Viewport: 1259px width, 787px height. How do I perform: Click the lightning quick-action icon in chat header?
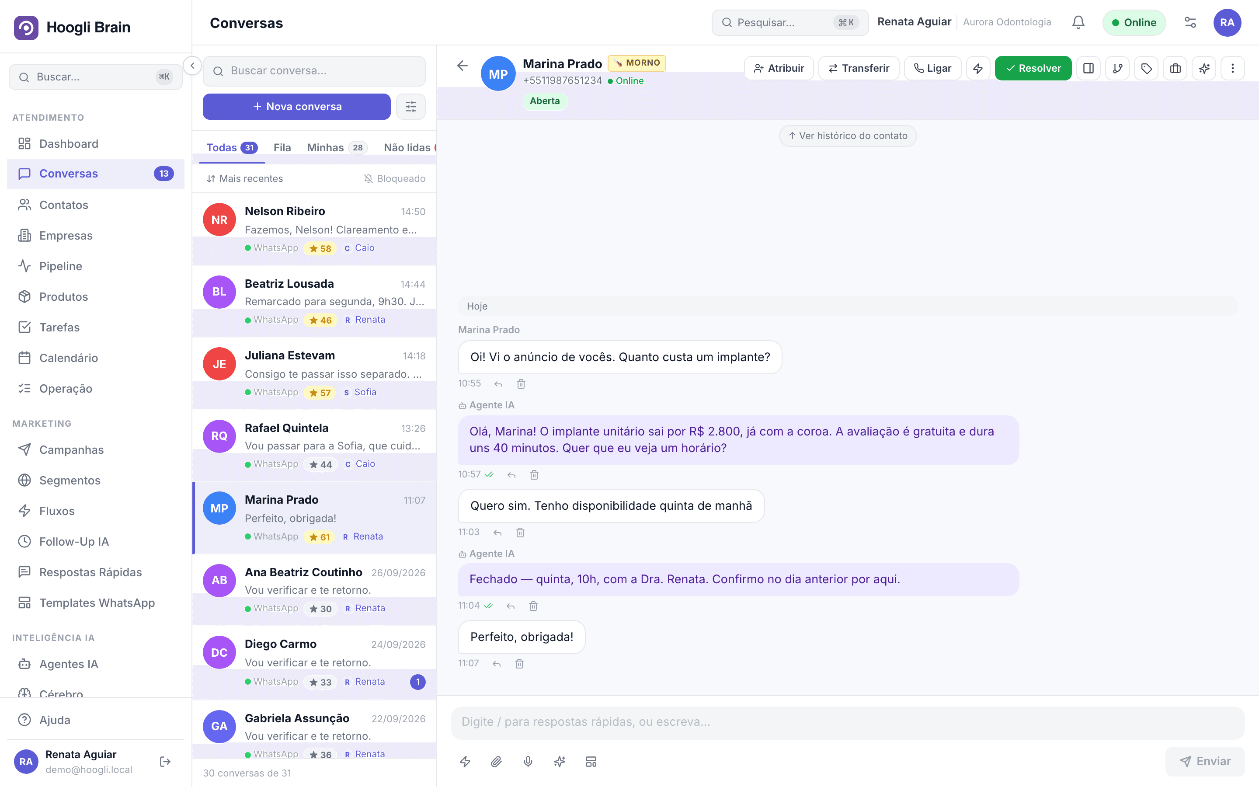pyautogui.click(x=977, y=68)
